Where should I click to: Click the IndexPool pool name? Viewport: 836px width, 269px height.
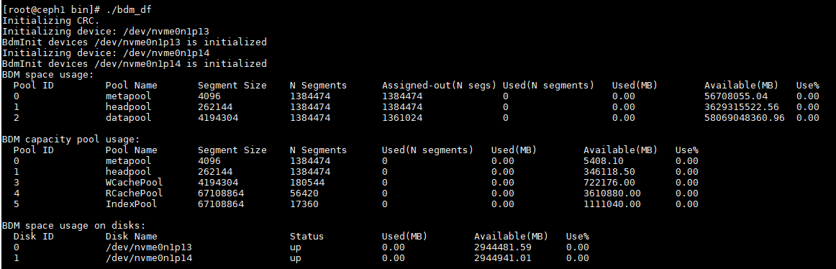(131, 204)
